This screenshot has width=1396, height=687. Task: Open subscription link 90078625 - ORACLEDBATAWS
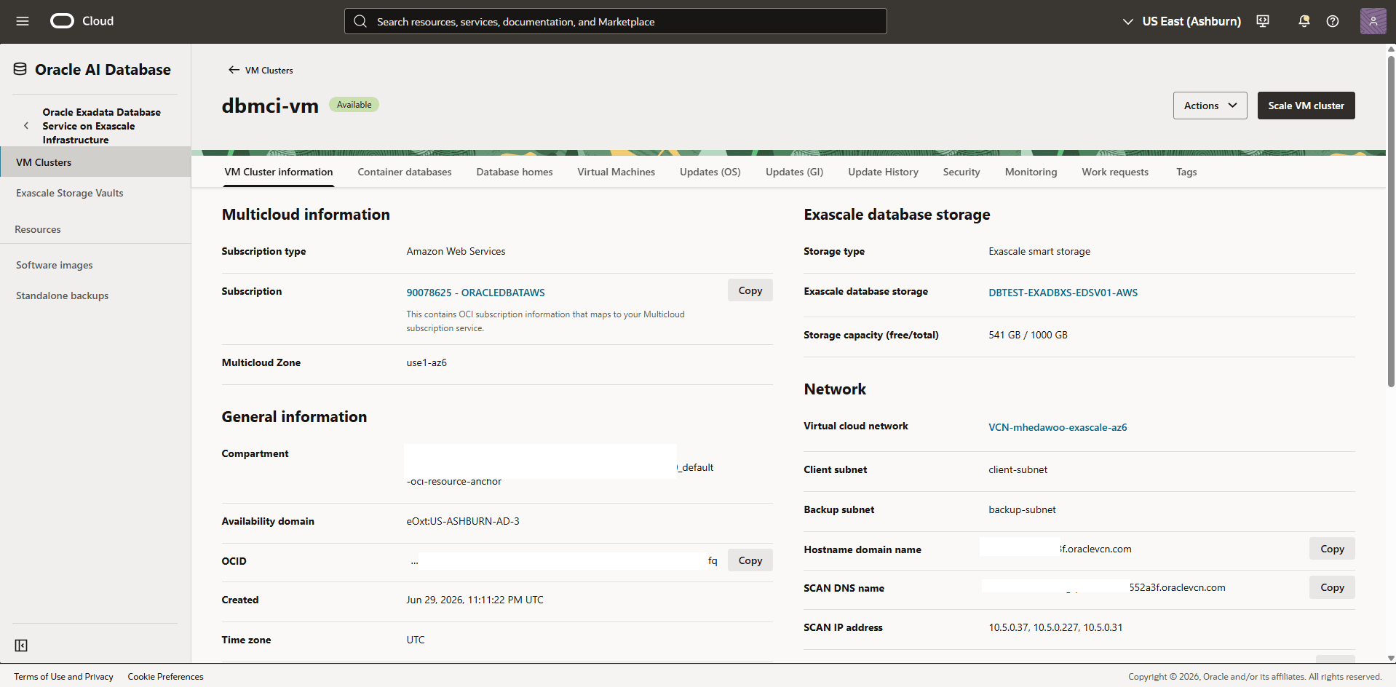coord(475,293)
